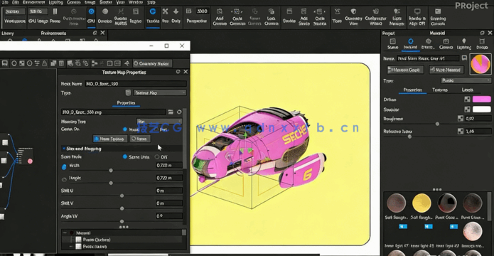Open the Mapping Type dropdown
The width and height of the screenshot is (494, 256).
pos(159,121)
